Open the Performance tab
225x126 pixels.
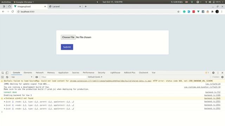click(89, 72)
